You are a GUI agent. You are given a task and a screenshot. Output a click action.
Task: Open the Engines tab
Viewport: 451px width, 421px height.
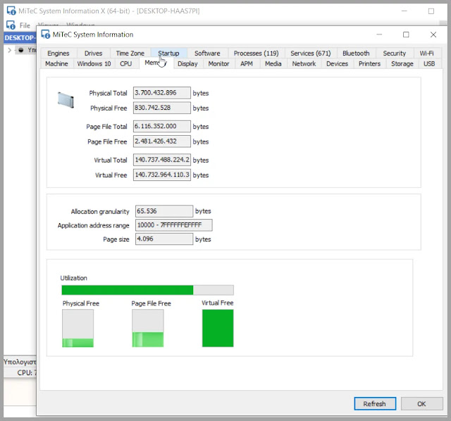[58, 54]
